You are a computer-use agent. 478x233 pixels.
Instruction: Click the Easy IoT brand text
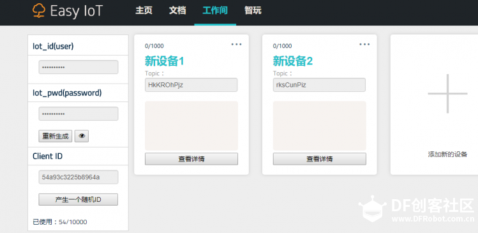(x=76, y=11)
